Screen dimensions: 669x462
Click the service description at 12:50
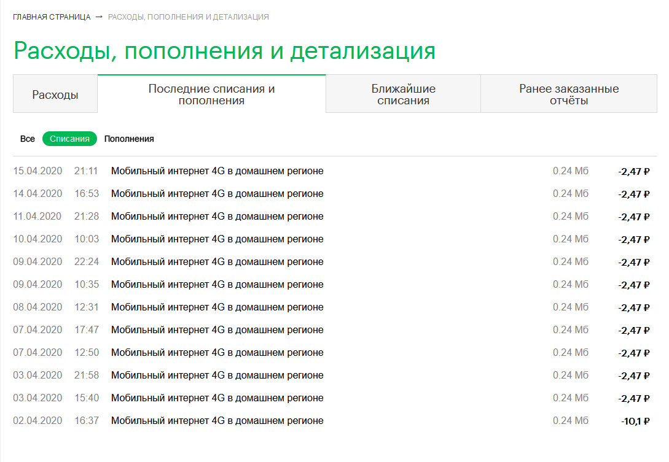click(x=217, y=352)
